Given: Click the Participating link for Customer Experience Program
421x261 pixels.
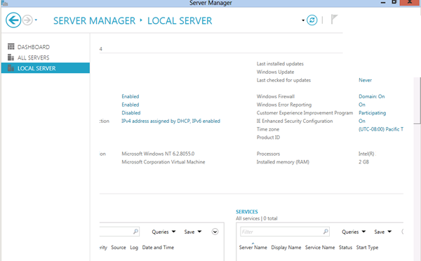Looking at the screenshot, I should tap(372, 113).
